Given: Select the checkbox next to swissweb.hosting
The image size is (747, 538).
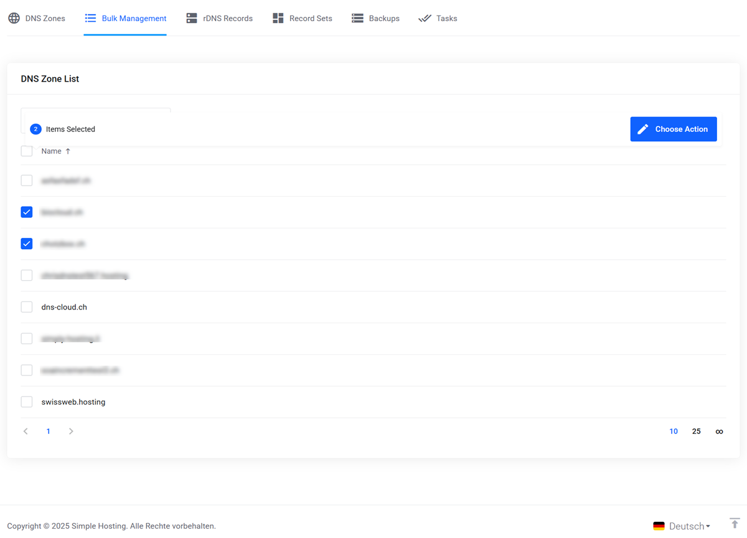Looking at the screenshot, I should pos(27,401).
